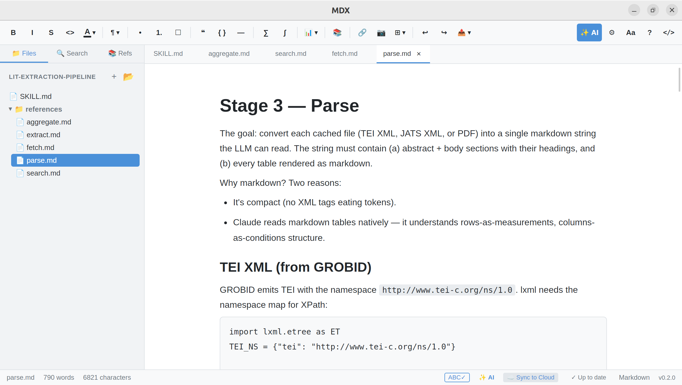Toggle the AI assistant button in toolbar
682x385 pixels.
tap(589, 32)
